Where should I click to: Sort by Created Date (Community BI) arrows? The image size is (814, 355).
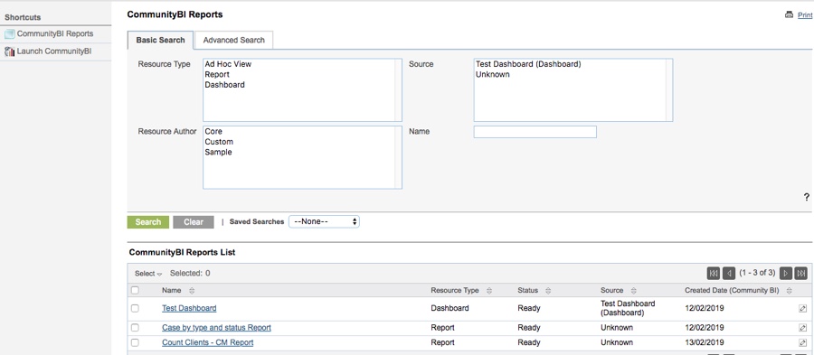(789, 291)
